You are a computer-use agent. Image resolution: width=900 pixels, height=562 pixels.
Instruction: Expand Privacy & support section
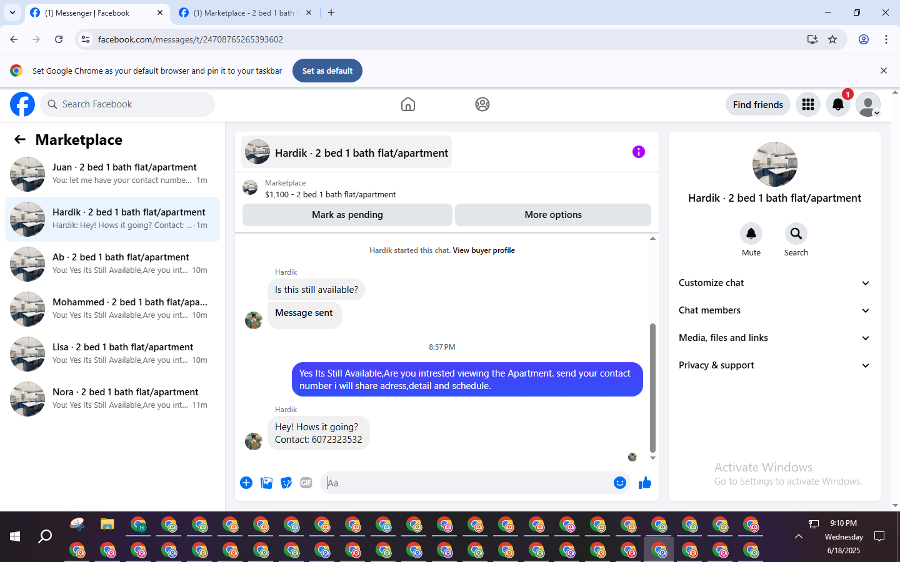774,365
